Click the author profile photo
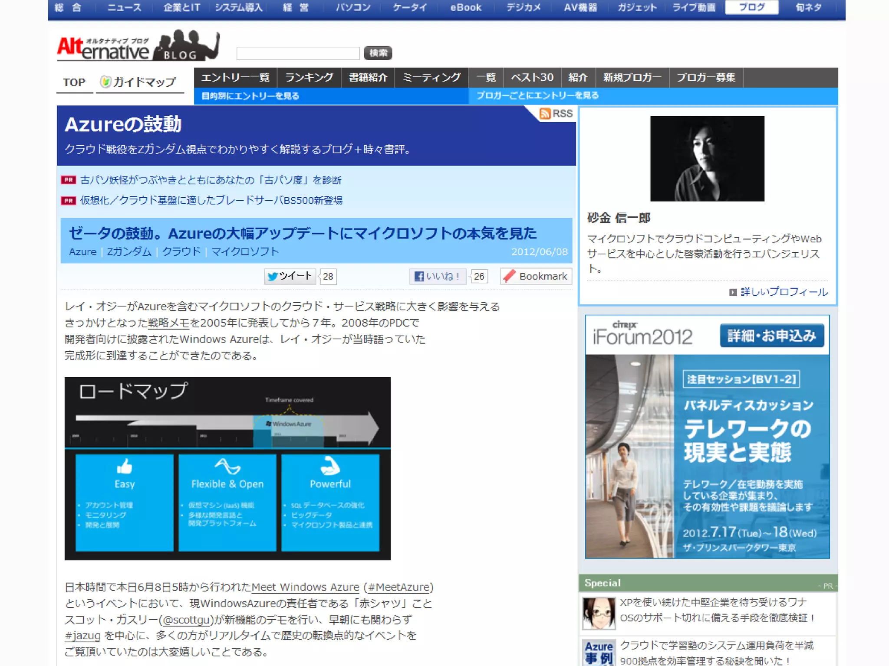 (707, 158)
